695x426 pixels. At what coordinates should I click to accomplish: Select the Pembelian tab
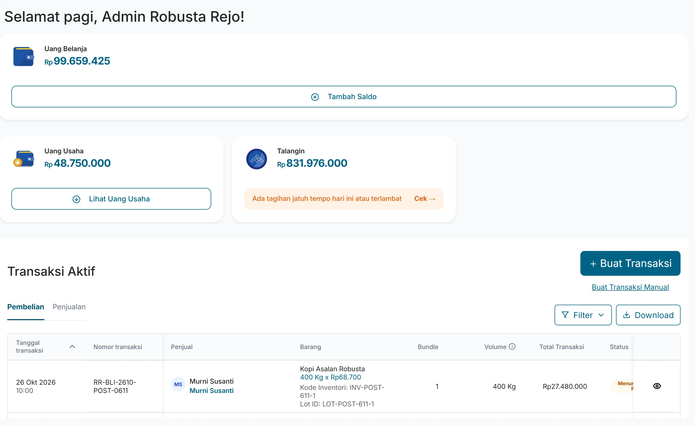(x=26, y=307)
